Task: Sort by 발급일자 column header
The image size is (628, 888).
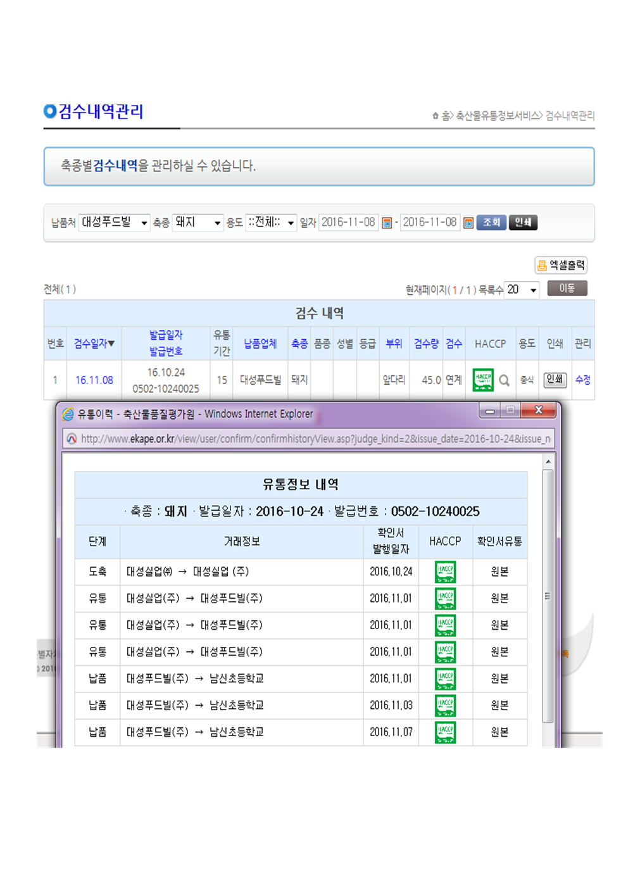Action: [x=166, y=335]
